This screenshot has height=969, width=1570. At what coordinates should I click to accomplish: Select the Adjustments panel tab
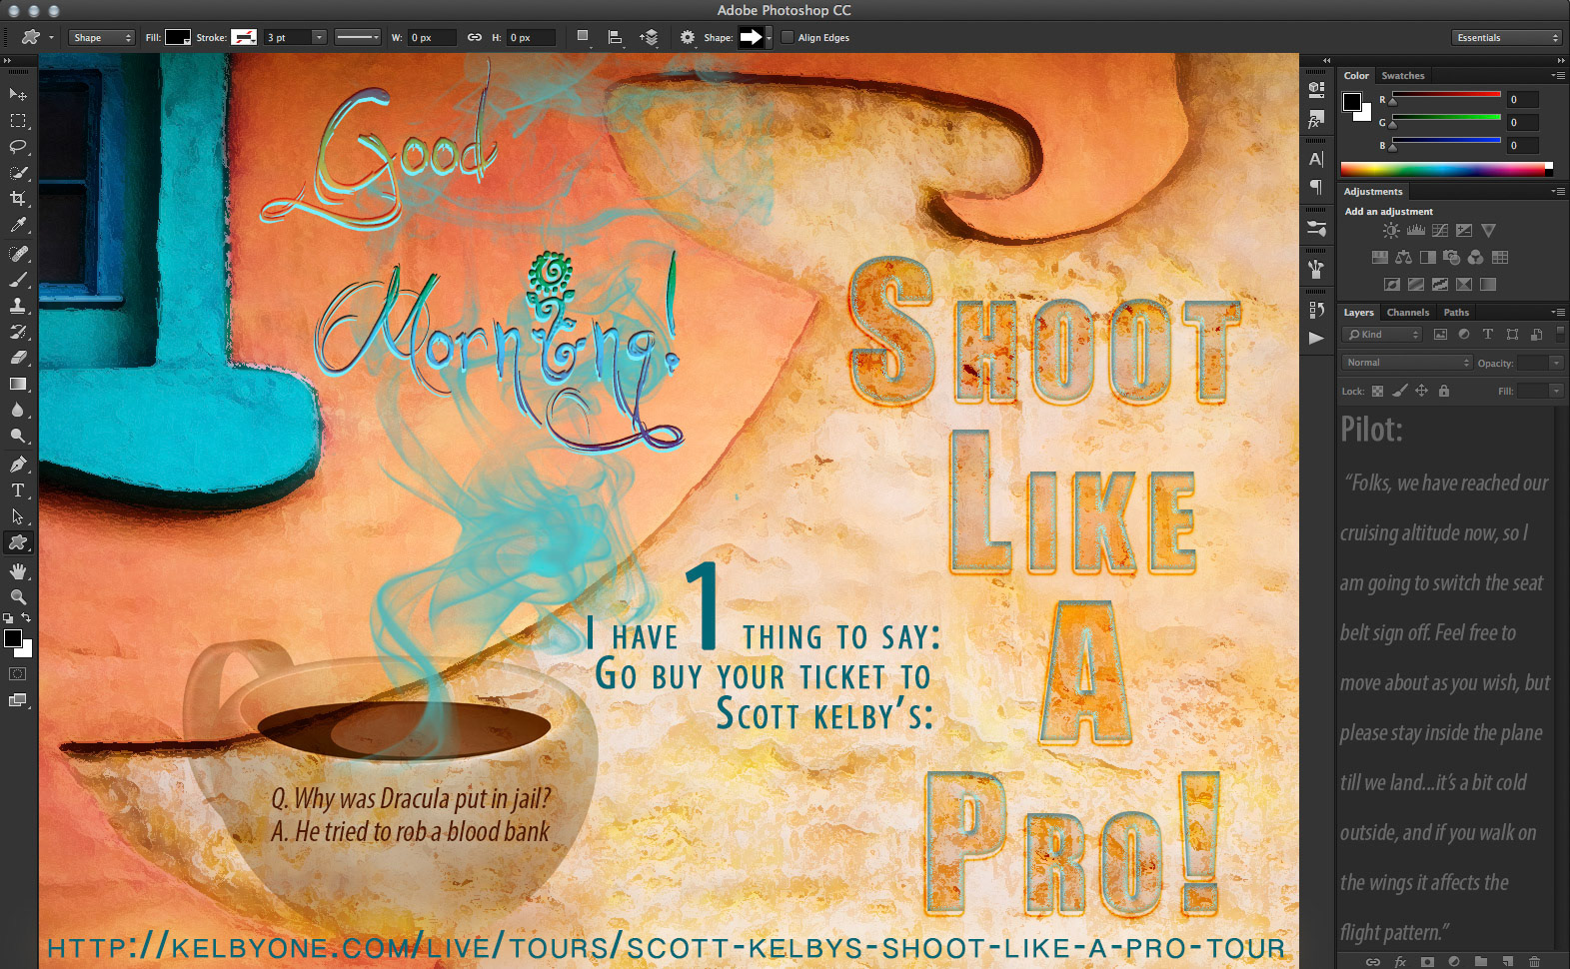[x=1373, y=192]
